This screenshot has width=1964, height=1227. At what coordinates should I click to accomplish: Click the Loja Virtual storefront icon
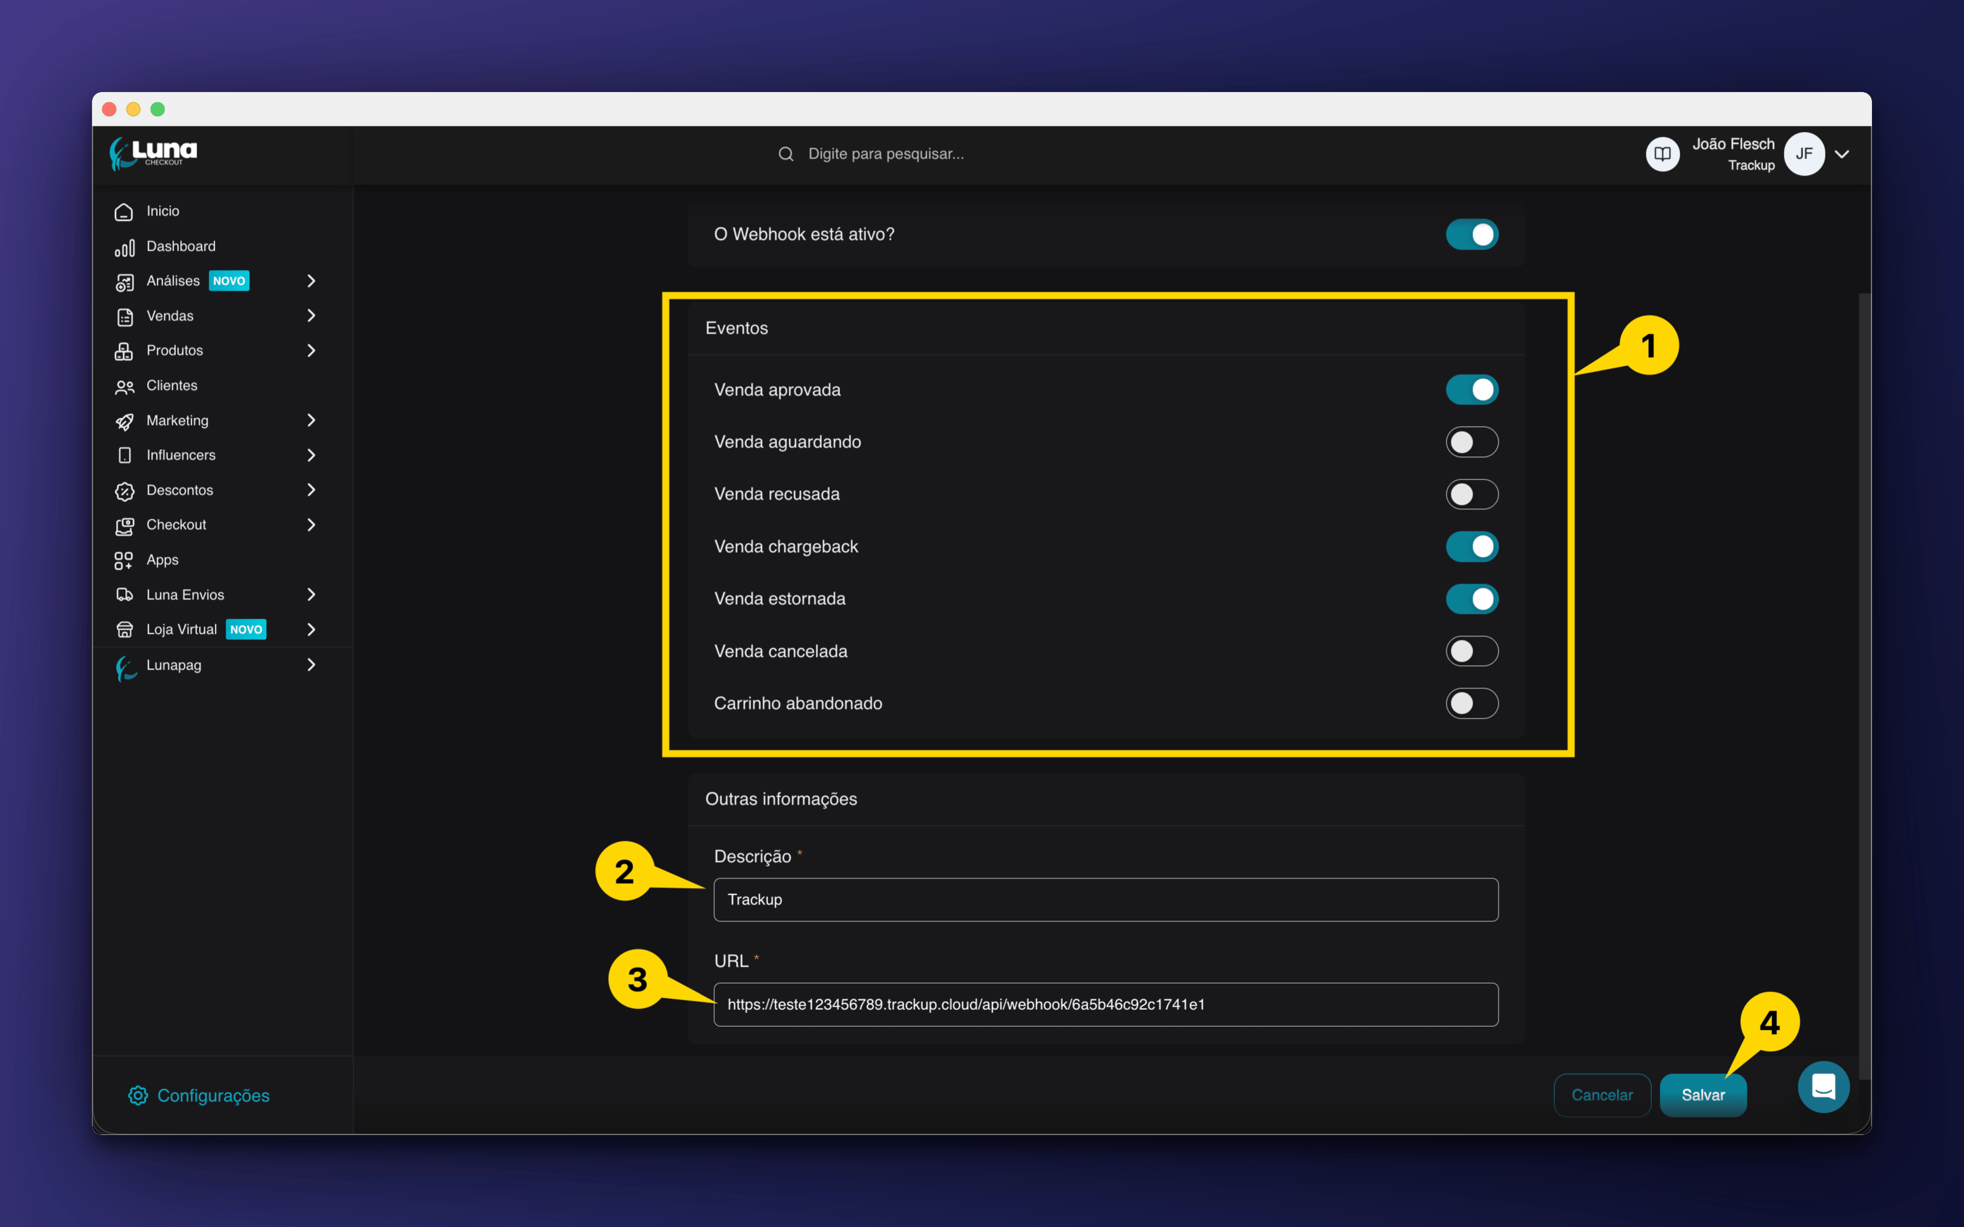(x=124, y=630)
